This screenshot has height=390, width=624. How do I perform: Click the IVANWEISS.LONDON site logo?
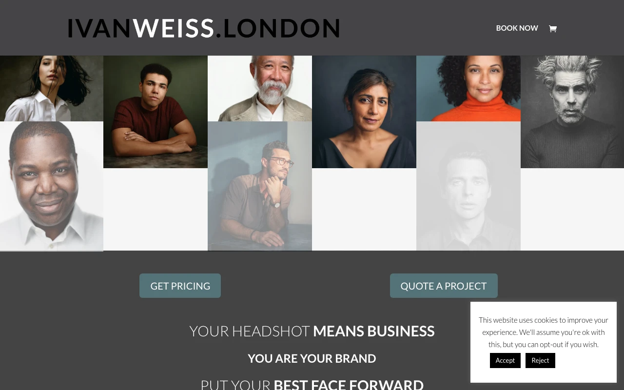(204, 28)
